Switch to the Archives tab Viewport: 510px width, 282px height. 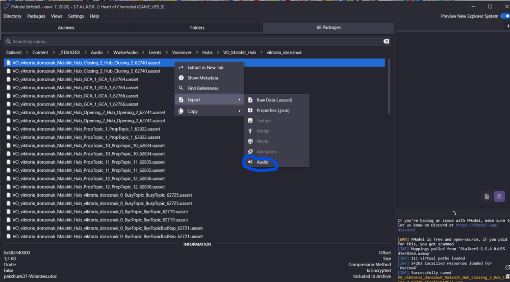click(66, 28)
